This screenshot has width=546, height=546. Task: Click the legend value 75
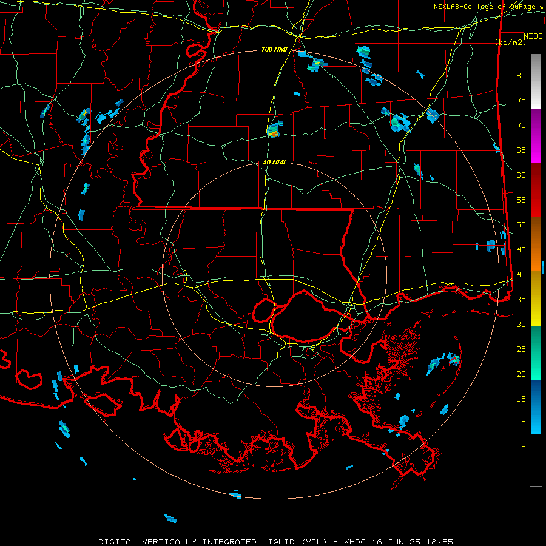(x=521, y=100)
